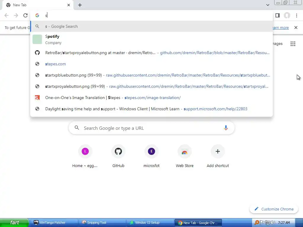The width and height of the screenshot is (303, 227).
Task: Select the stepes.com suggestion
Action: [151, 64]
